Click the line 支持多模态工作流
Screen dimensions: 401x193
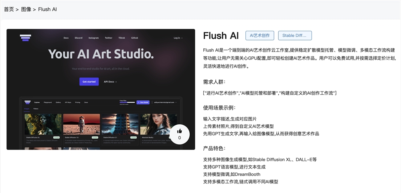[240, 182]
